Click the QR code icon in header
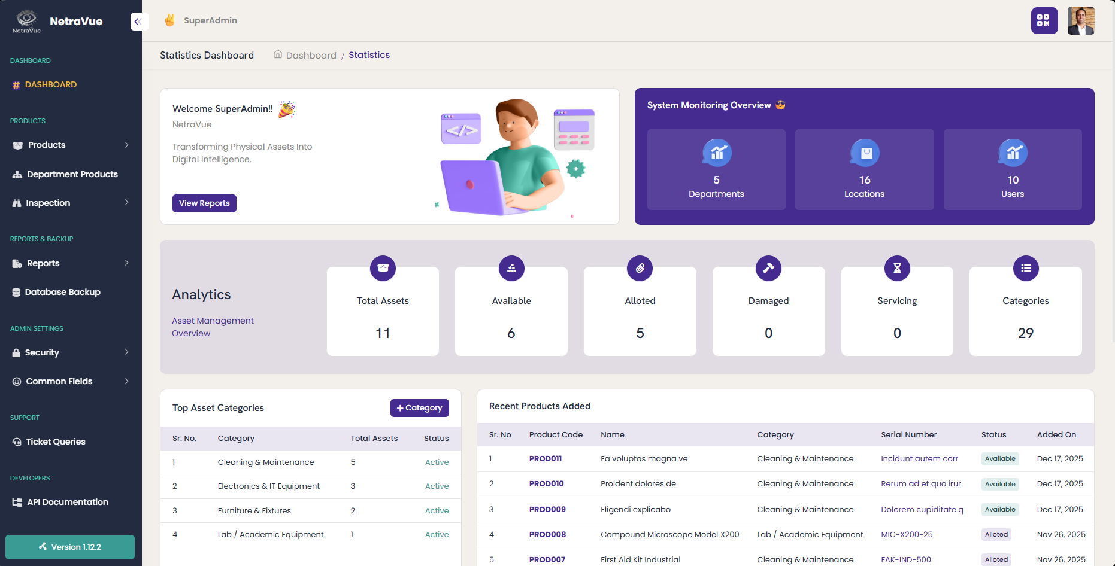The height and width of the screenshot is (566, 1115). coord(1044,21)
